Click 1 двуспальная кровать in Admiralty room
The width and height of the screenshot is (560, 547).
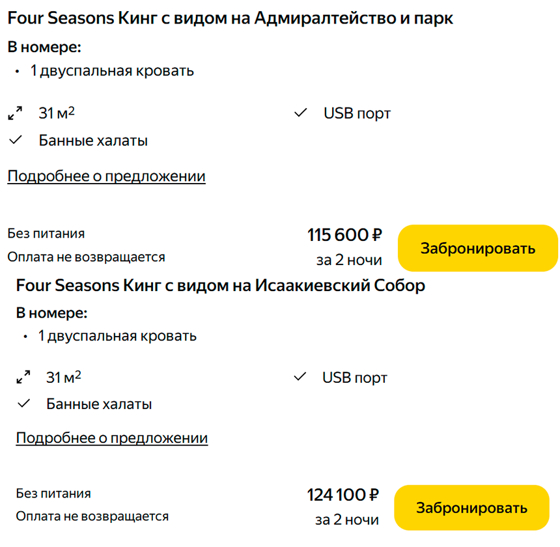coord(111,71)
